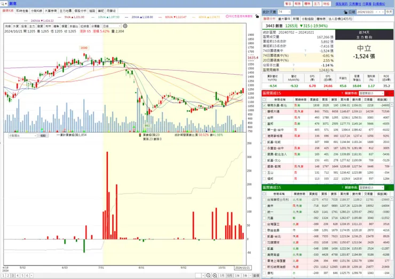
Task: Uncheck the checked first row in 區間買超15 table
Action: click(x=264, y=105)
